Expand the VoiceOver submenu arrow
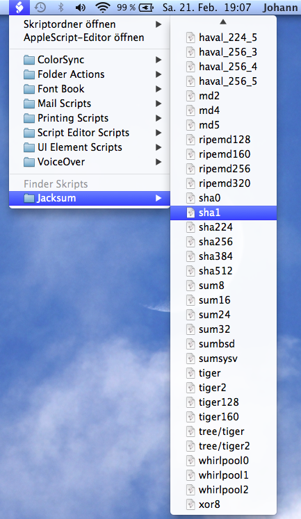Screen dimensions: 301x519 (x=158, y=162)
